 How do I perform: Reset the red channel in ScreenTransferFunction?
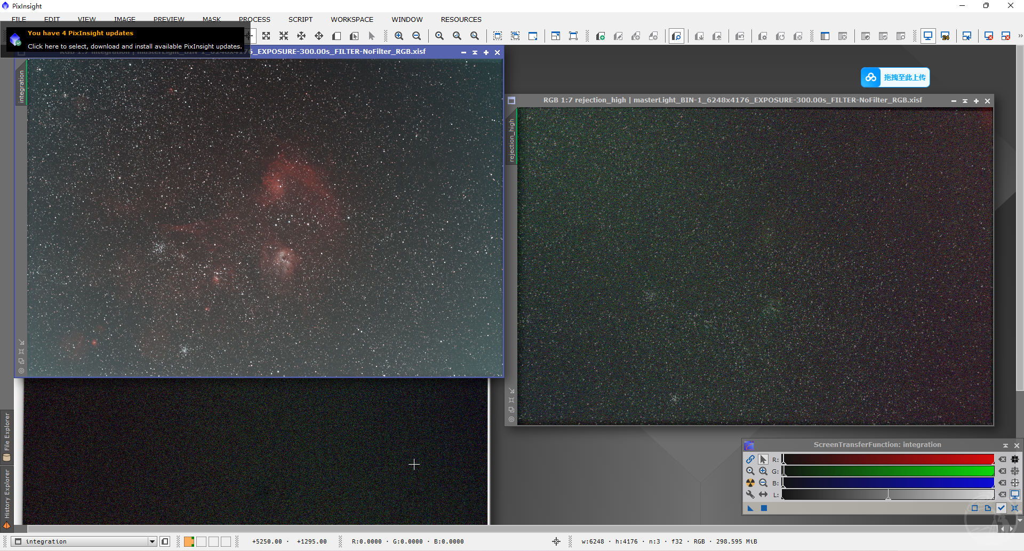1003,459
